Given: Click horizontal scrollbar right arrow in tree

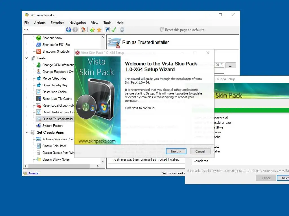Looking at the screenshot, I should coord(98,166).
